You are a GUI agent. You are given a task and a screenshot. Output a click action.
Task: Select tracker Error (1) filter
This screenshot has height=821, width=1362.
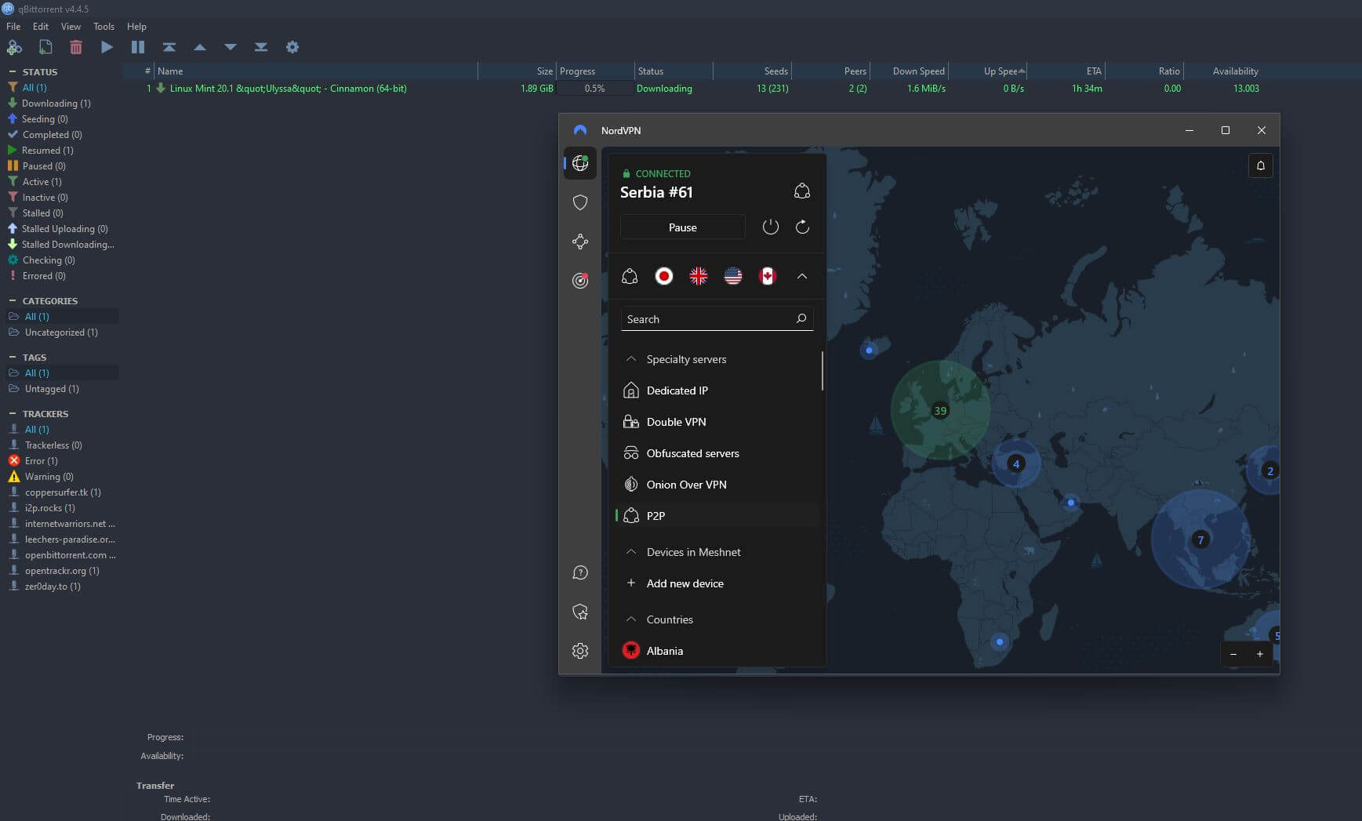click(x=41, y=460)
